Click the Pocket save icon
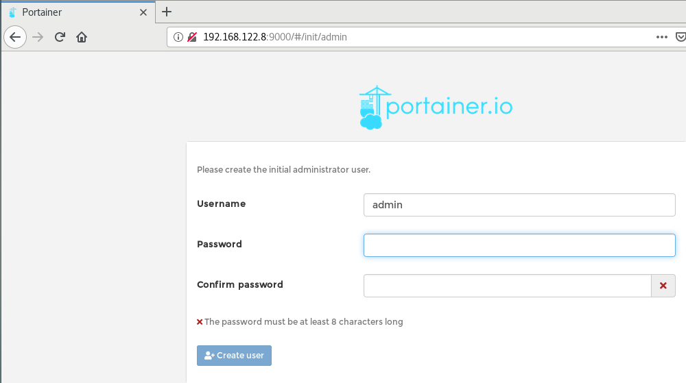Viewport: 686px width, 383px height. (681, 37)
